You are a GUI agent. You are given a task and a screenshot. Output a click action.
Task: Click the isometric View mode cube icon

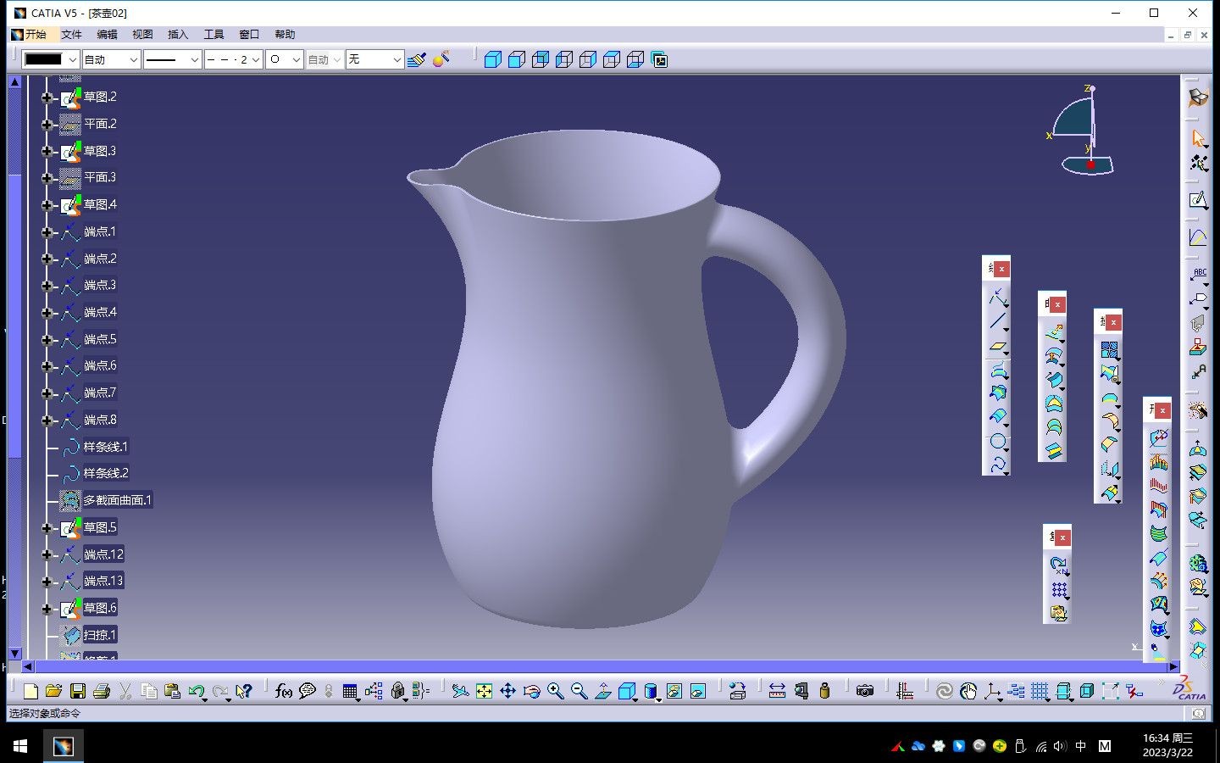(x=626, y=691)
